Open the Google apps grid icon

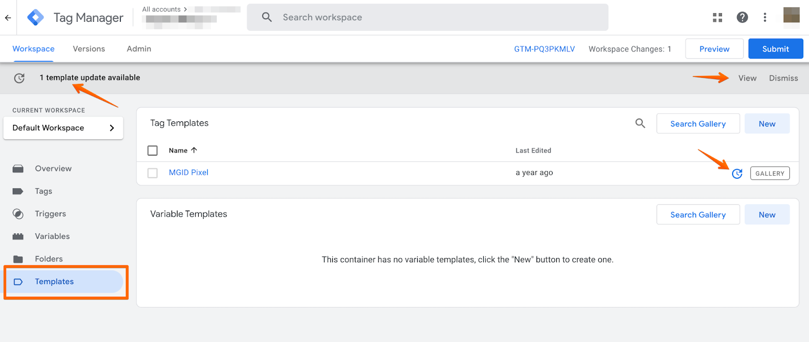(x=717, y=18)
